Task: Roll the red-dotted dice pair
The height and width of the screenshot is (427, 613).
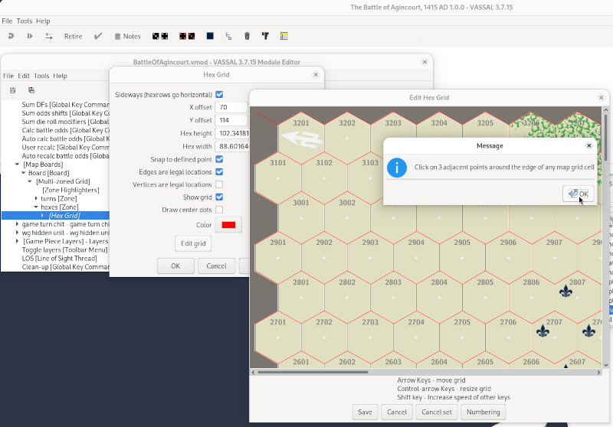Action: (187, 36)
